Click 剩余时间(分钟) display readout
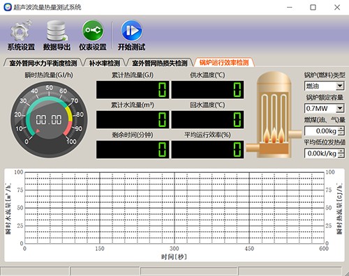The height and width of the screenshot is (276, 349). 133,149
